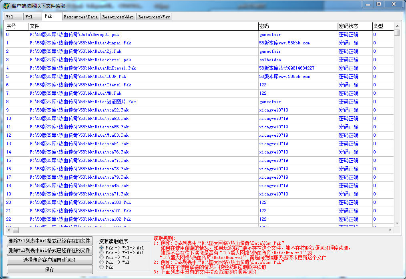The width and height of the screenshot is (406, 279).
Task: Select the mon77.Pak file path
Action: coord(79,161)
